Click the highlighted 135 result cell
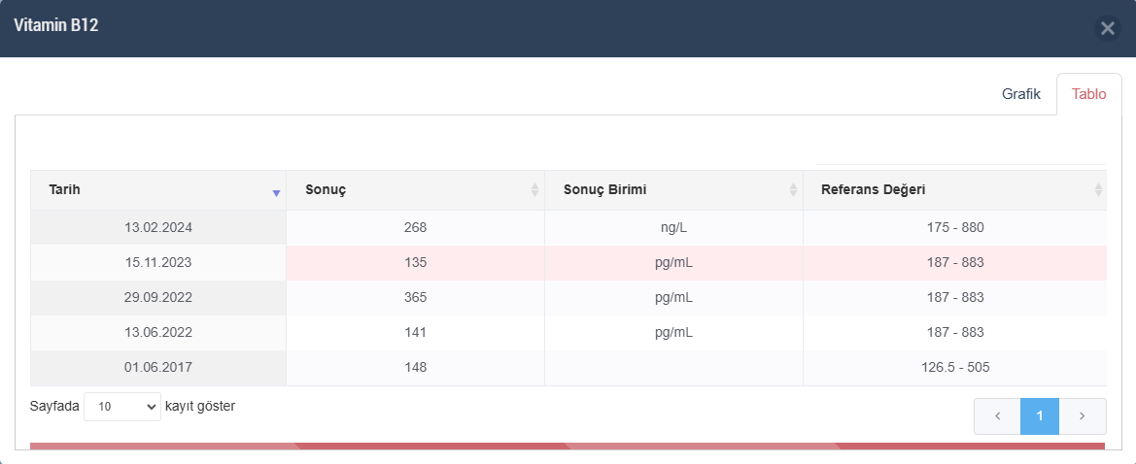 click(415, 262)
